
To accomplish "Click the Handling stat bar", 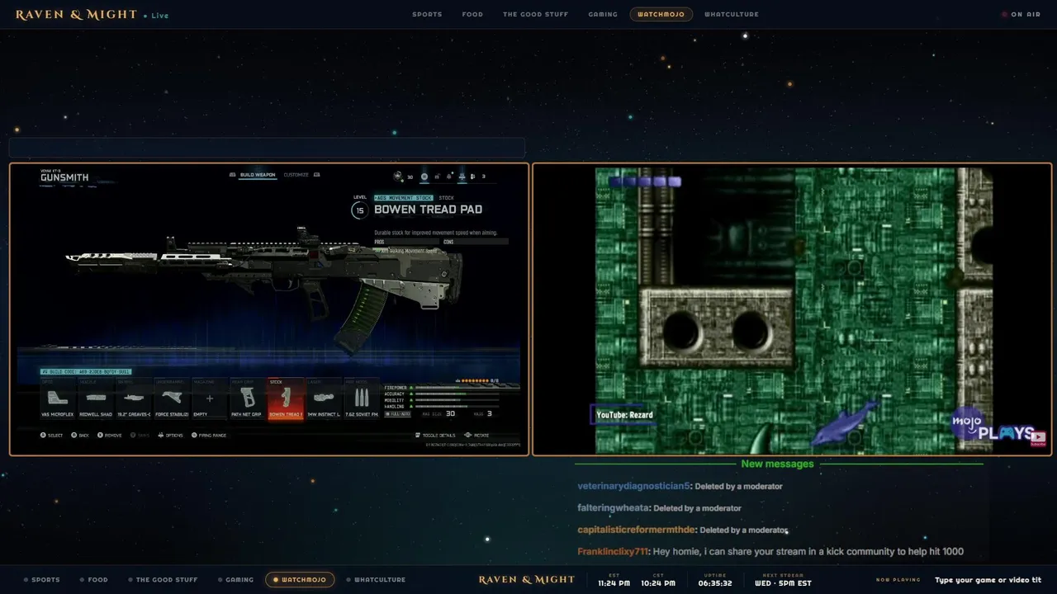I will tap(457, 406).
